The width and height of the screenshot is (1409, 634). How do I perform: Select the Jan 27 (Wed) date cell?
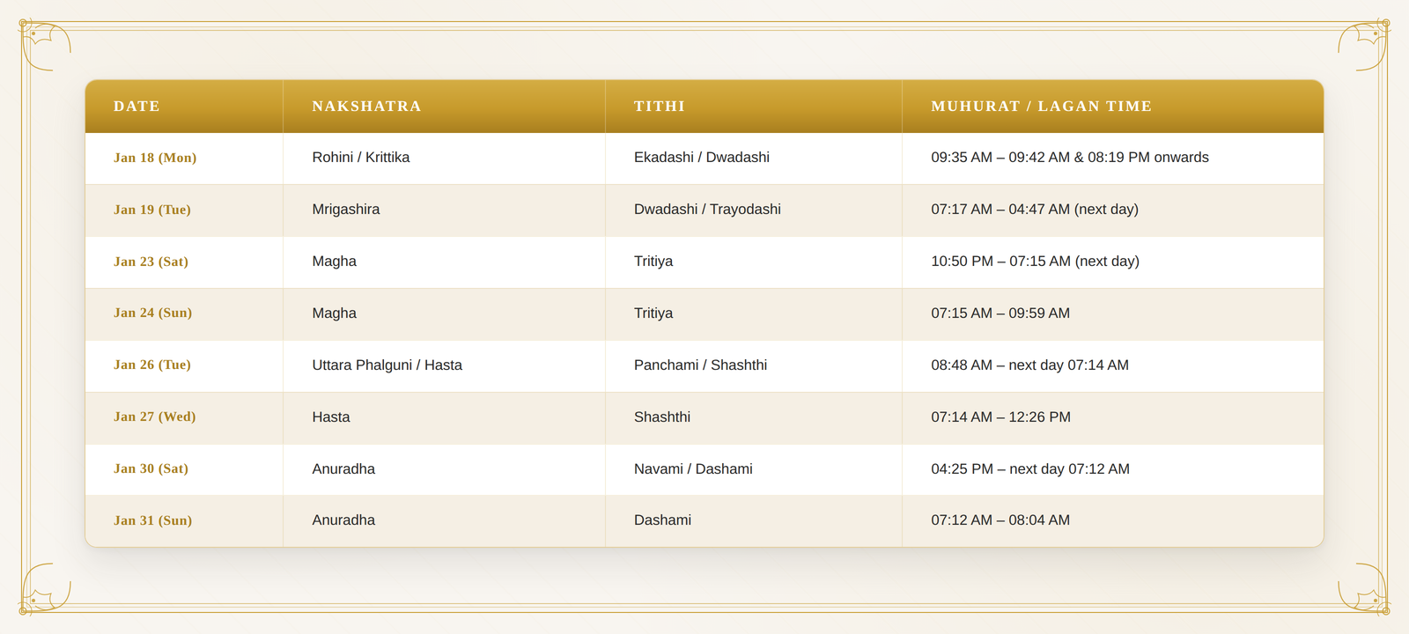pos(184,417)
